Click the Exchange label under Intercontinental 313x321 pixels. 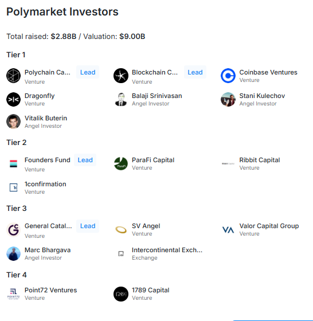144,258
